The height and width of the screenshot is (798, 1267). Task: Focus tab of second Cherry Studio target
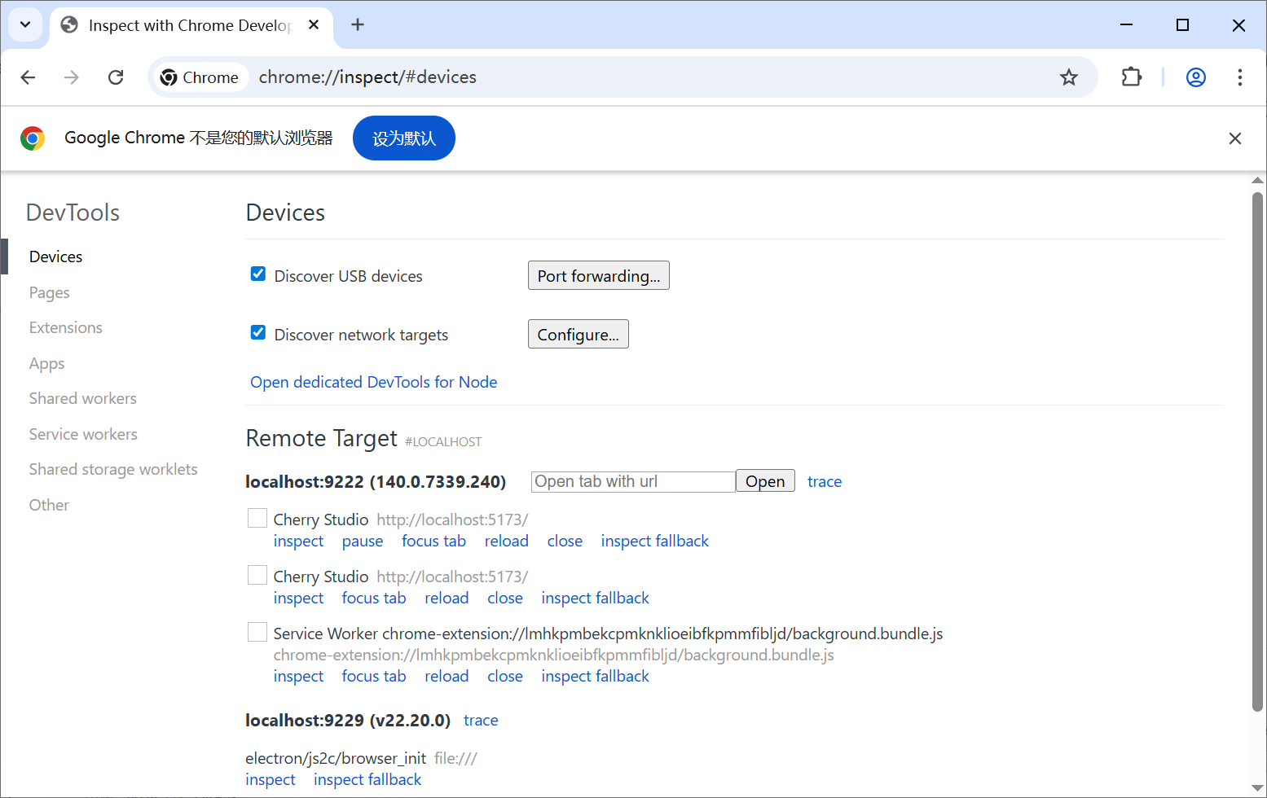click(x=374, y=598)
